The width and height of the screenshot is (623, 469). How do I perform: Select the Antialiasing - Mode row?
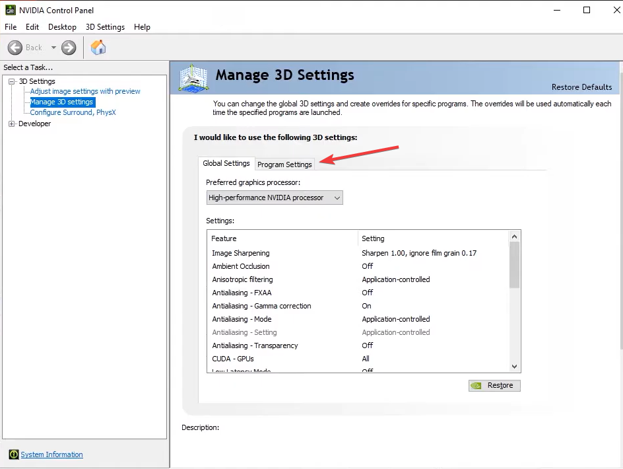point(358,319)
